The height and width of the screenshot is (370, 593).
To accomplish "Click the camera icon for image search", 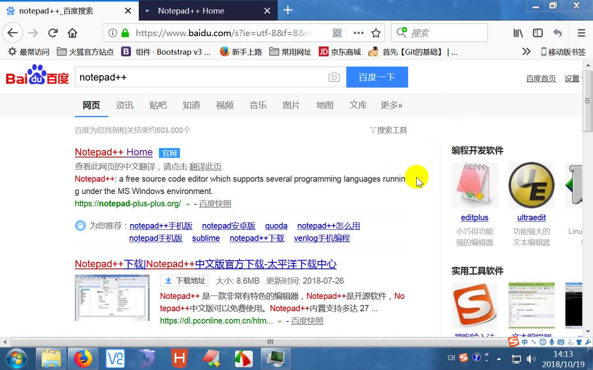I will coord(334,77).
